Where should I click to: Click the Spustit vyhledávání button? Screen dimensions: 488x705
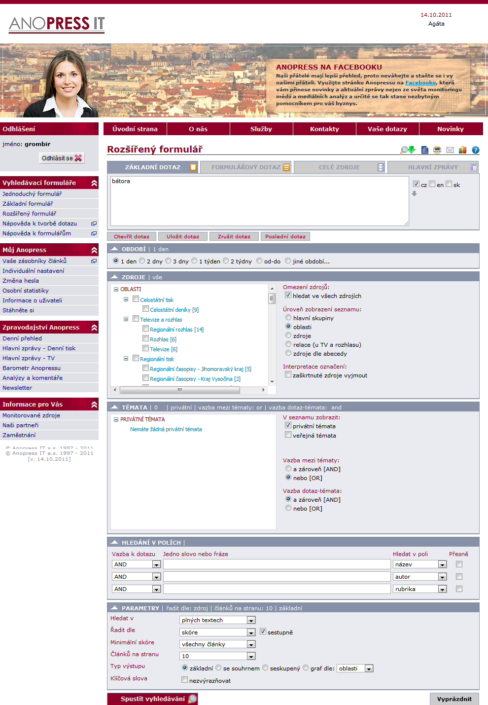(153, 699)
